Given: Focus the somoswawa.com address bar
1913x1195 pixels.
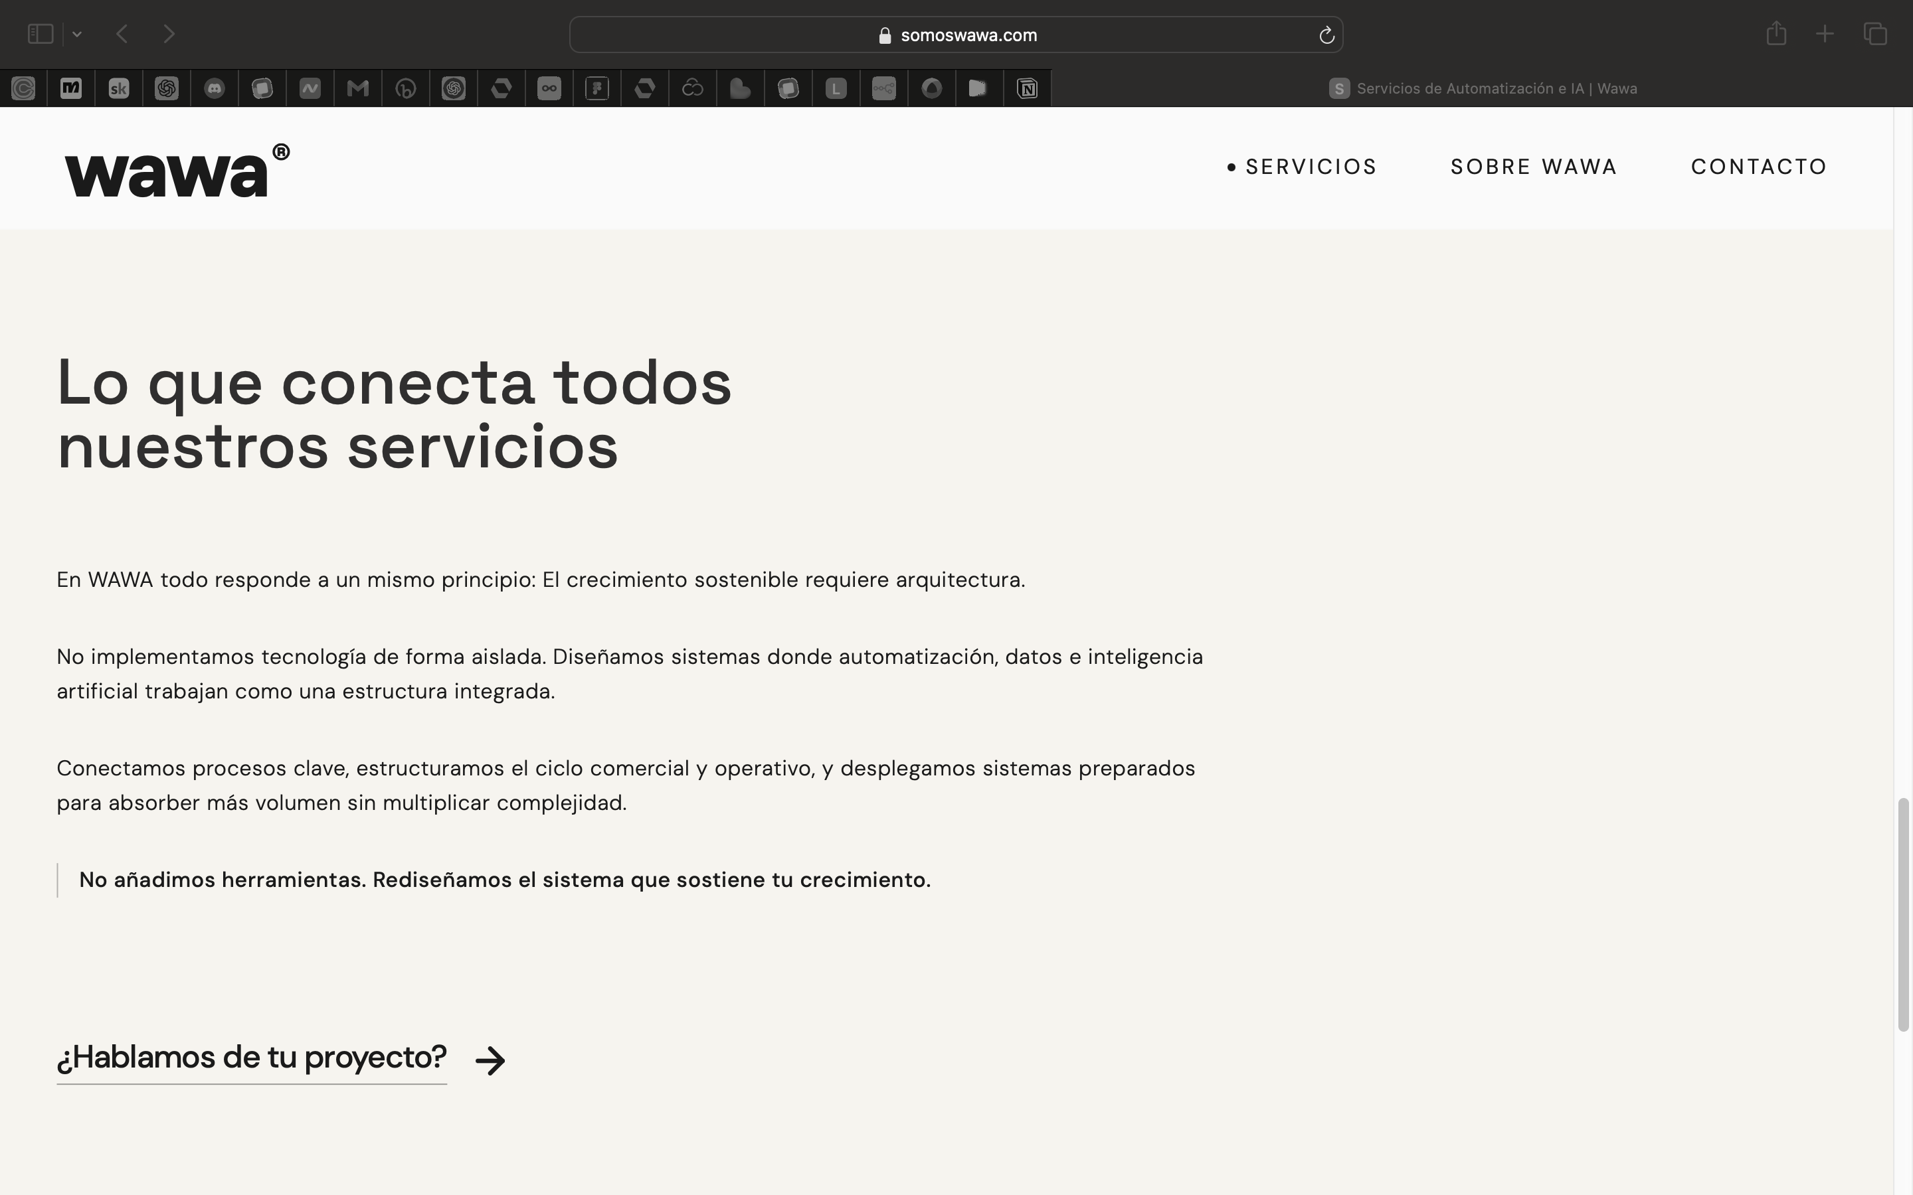Looking at the screenshot, I should click(x=956, y=35).
